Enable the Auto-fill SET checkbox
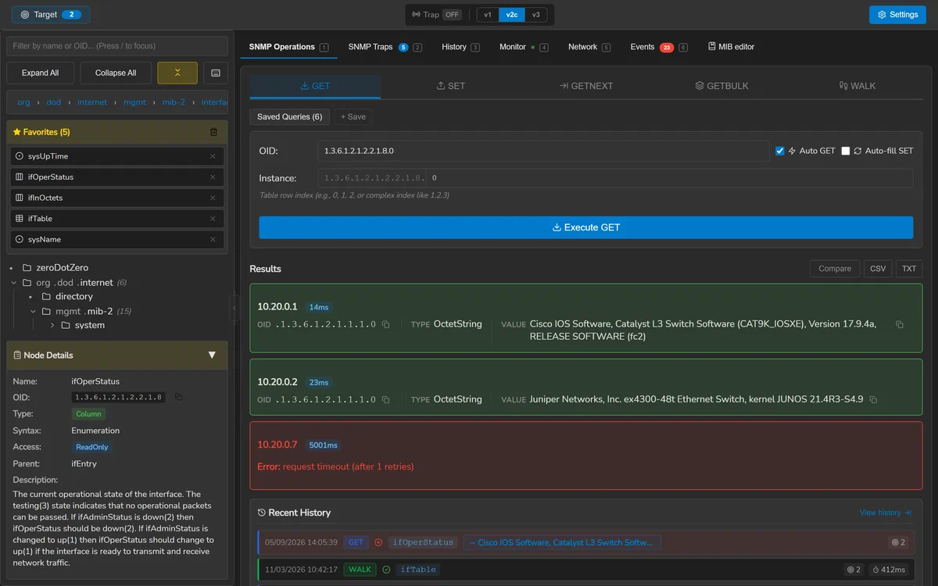This screenshot has height=586, width=938. click(x=845, y=151)
